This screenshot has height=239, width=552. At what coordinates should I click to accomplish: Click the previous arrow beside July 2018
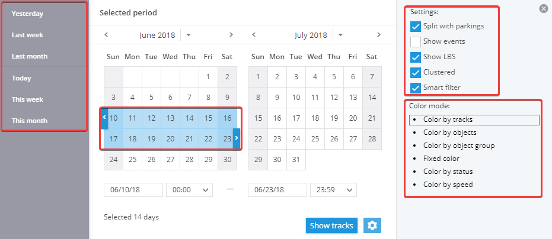tap(254, 34)
